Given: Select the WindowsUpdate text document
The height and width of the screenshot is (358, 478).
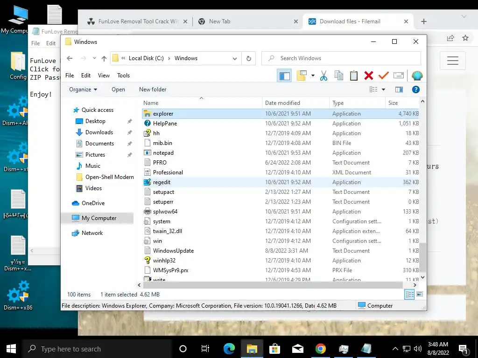Looking at the screenshot, I should pyautogui.click(x=281, y=250).
